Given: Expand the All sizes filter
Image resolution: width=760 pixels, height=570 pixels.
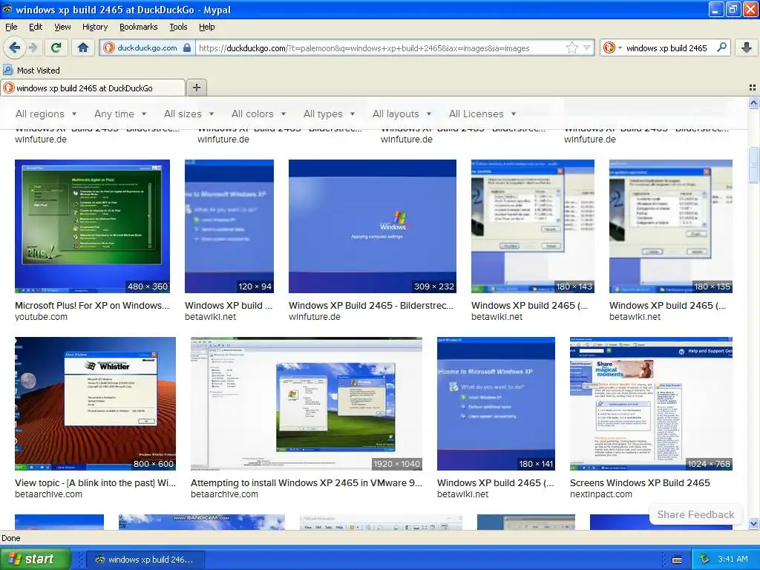Looking at the screenshot, I should [189, 114].
